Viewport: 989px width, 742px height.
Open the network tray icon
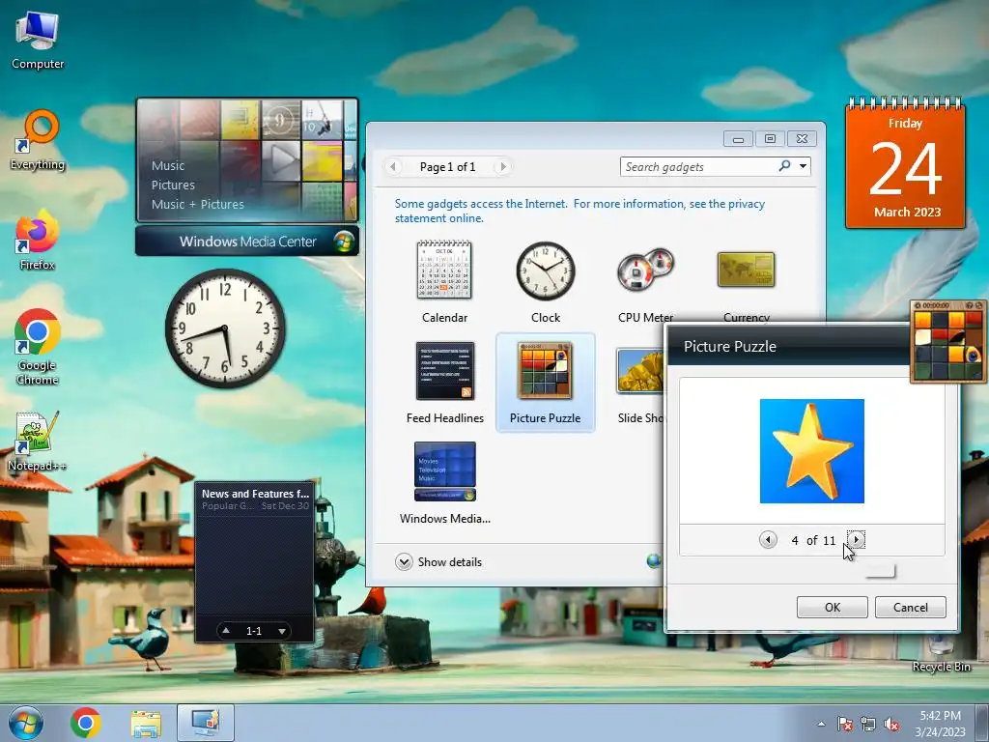[x=868, y=724]
